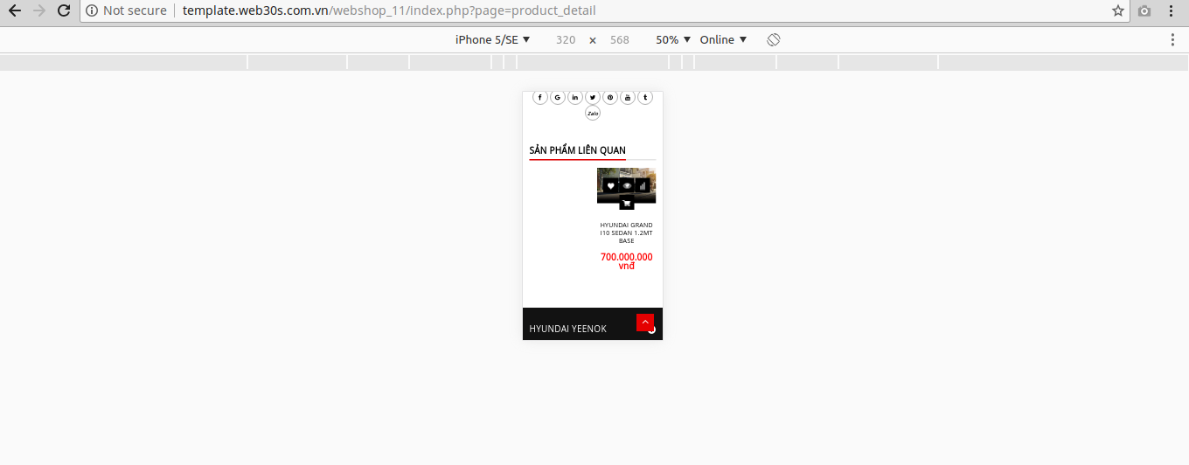Viewport: 1189px width, 465px height.
Task: Open the Hyundai Grand i10 product thumbnail
Action: [626, 185]
